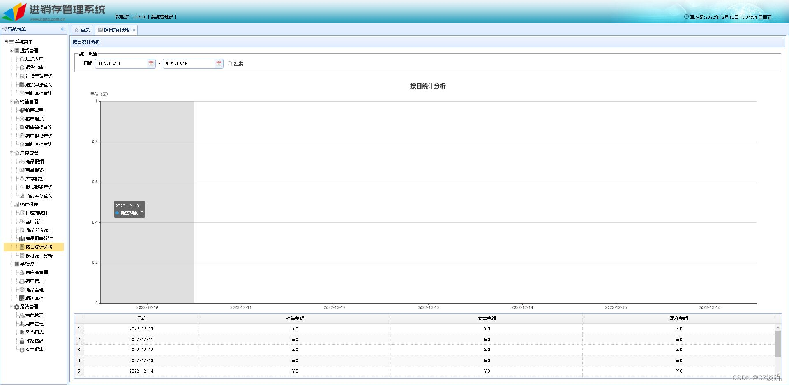Open 客户统计 in menu
Screen dimensions: 789x385
click(x=35, y=221)
